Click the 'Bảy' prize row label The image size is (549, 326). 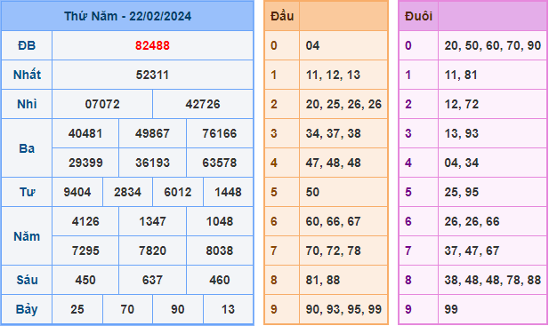pos(27,310)
